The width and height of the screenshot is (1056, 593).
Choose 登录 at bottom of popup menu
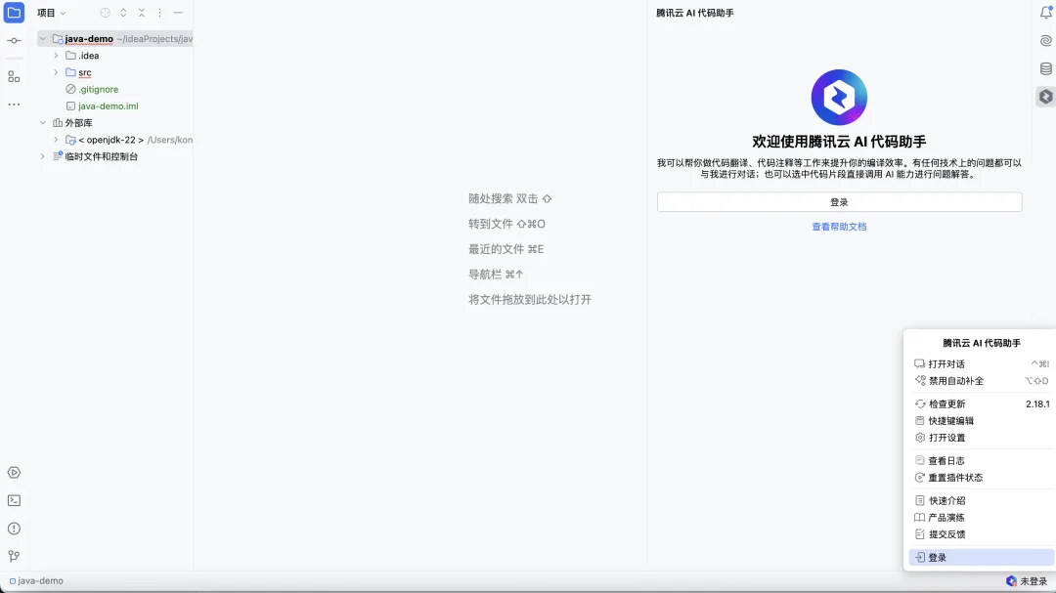pyautogui.click(x=982, y=557)
